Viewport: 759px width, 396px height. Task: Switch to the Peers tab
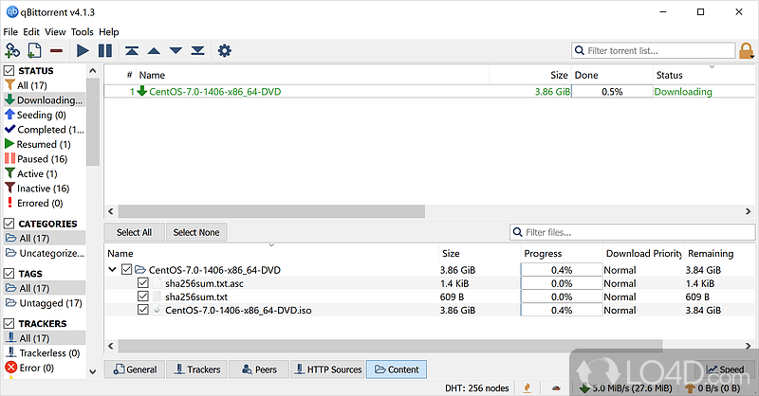(259, 369)
